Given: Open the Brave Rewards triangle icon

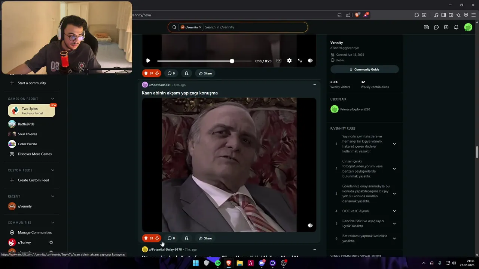Looking at the screenshot, I should tap(366, 15).
